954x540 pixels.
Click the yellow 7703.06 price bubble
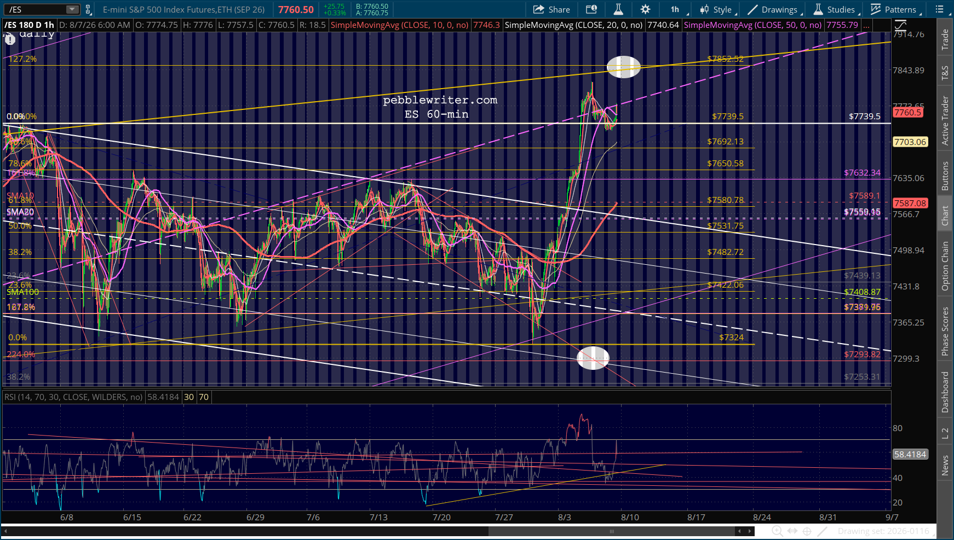point(910,142)
